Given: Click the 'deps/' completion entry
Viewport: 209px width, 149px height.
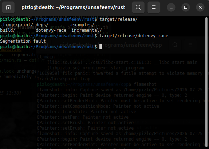Looking at the screenshot, I should point(42,25).
